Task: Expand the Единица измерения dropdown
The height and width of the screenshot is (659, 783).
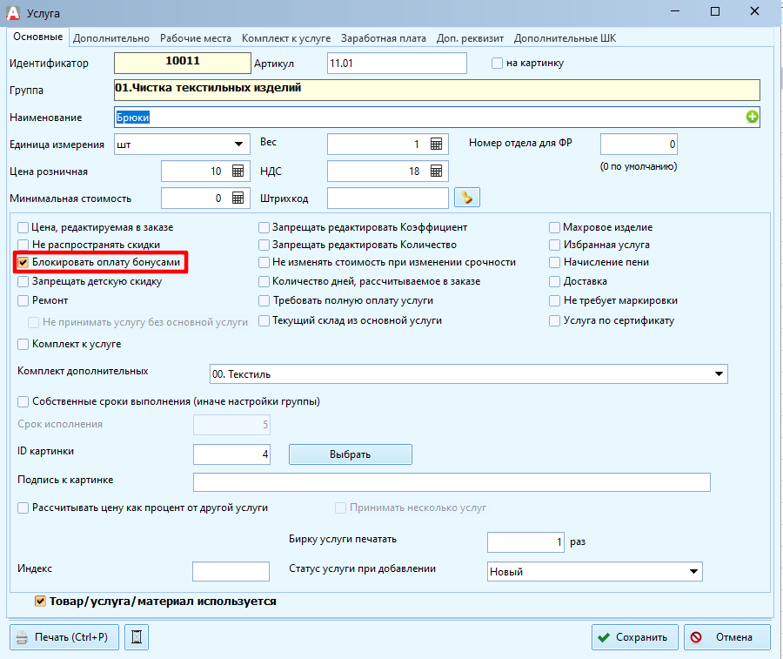Action: 238,145
